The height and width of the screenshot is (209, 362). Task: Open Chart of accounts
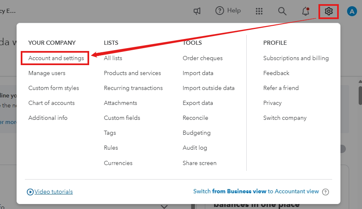[x=51, y=103]
